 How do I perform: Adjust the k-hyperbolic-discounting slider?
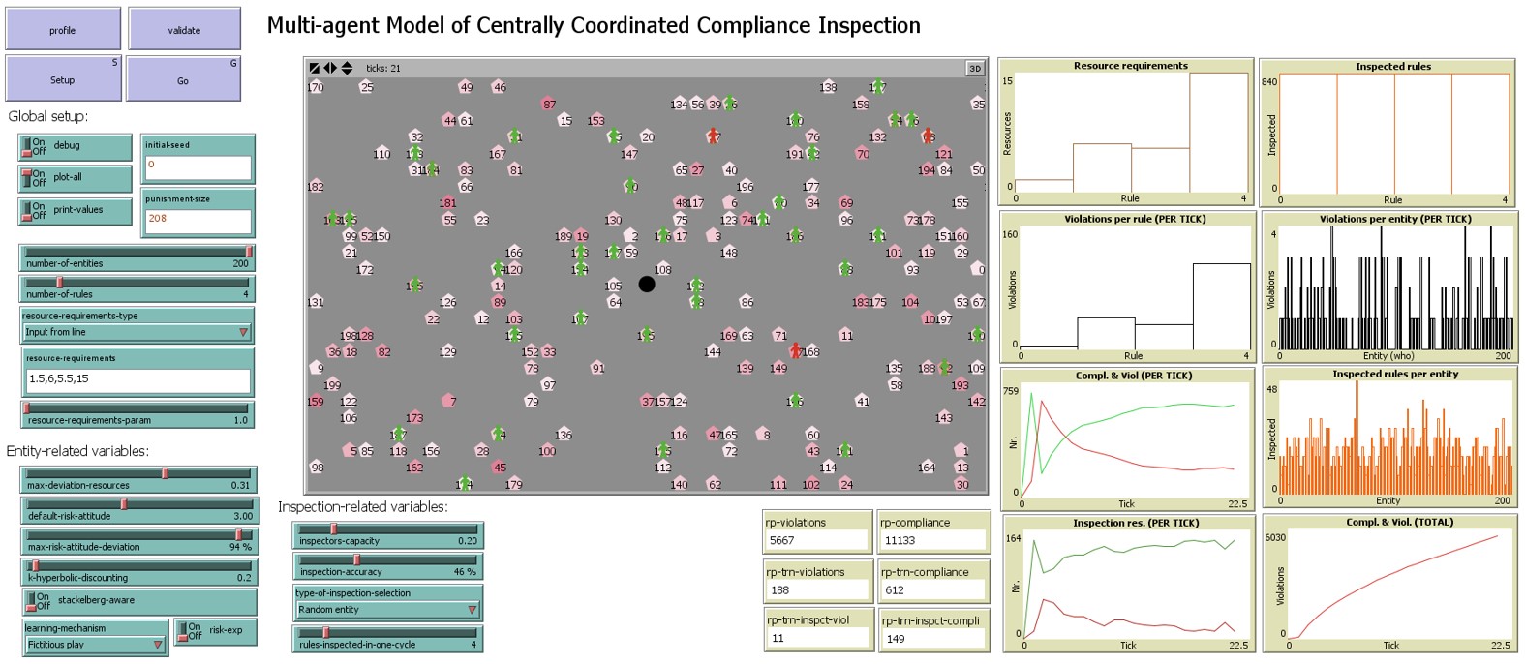pos(138,572)
